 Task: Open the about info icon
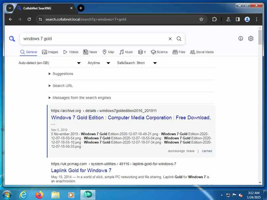click(x=241, y=39)
